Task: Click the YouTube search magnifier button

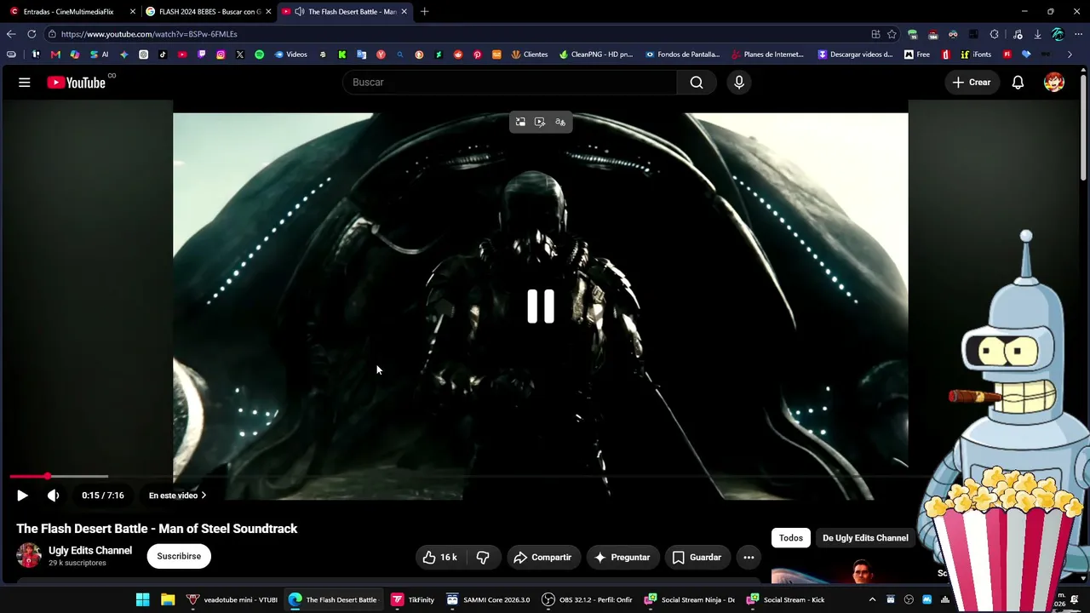Action: (x=697, y=83)
